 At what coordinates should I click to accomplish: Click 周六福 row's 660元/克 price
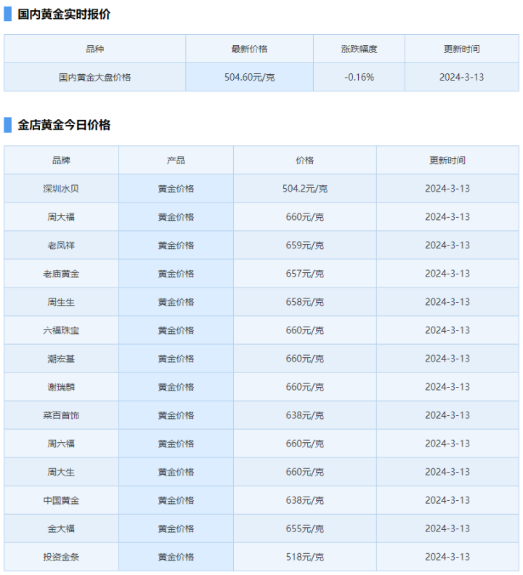pos(304,444)
